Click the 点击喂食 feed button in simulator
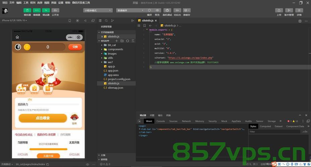The image size is (311, 167). [43, 118]
